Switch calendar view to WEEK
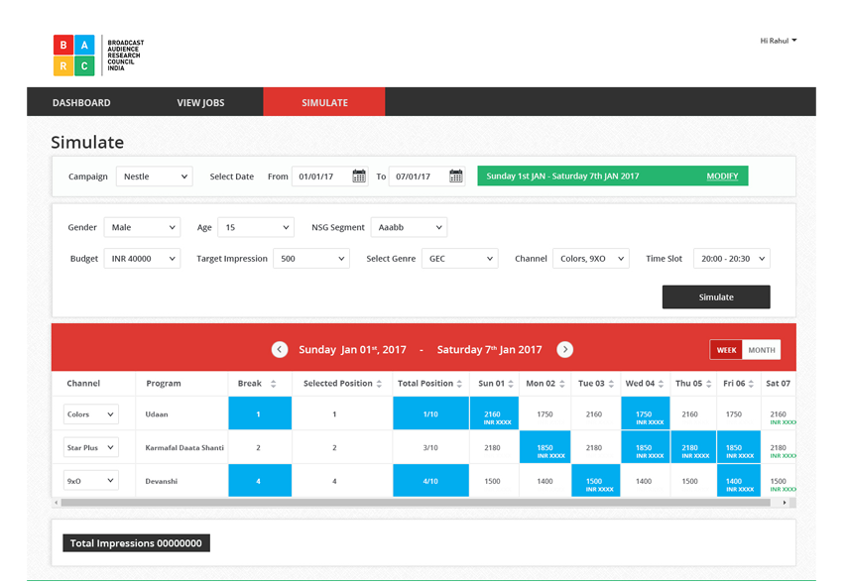 click(727, 350)
